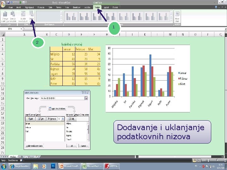The width and height of the screenshot is (227, 170).
Task: Click the Januar legend entry in chart
Action: point(183,73)
